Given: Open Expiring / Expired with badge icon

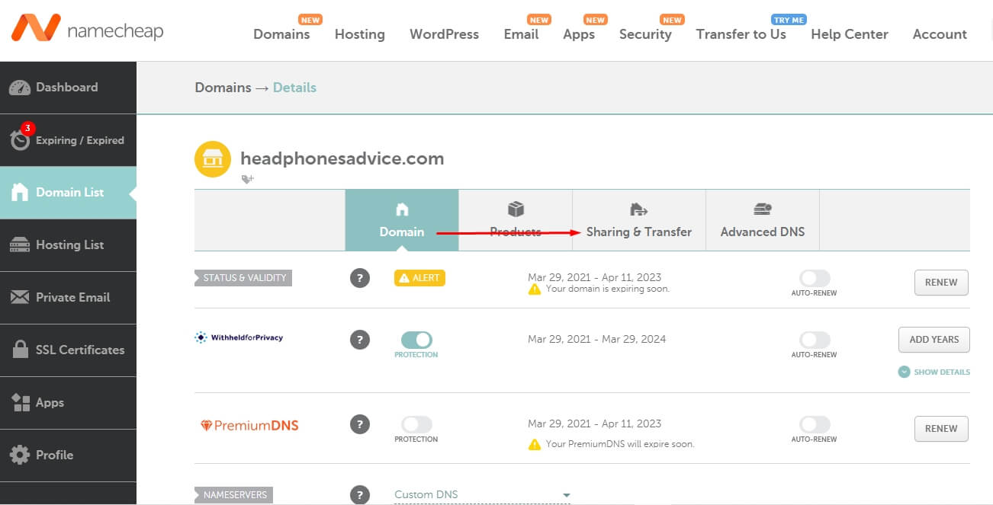Looking at the screenshot, I should click(21, 139).
